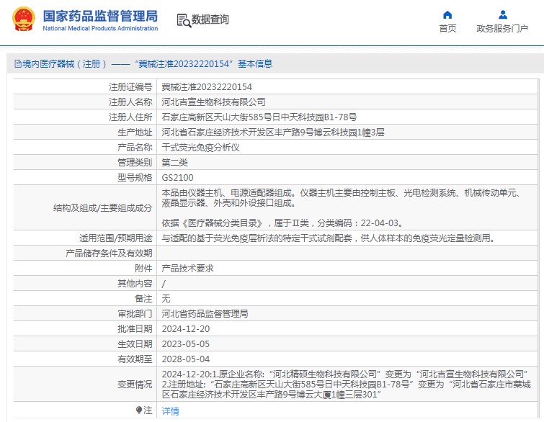This screenshot has height=422, width=544.
Task: Open the 详情 link in the notes row
Action: pos(170,410)
